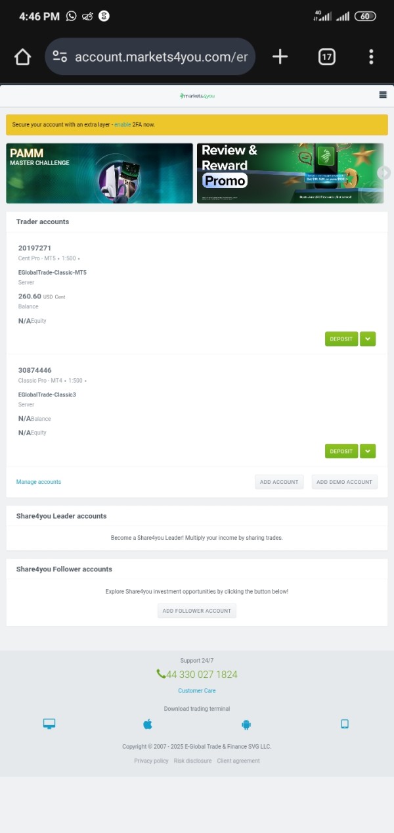Screen dimensions: 394x833
Task: Download the desktop trading terminal
Action: (49, 724)
